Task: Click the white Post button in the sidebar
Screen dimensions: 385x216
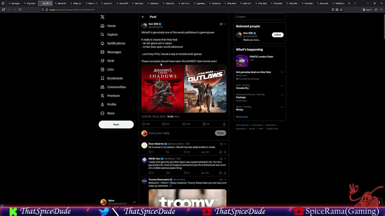Action: tap(116, 124)
